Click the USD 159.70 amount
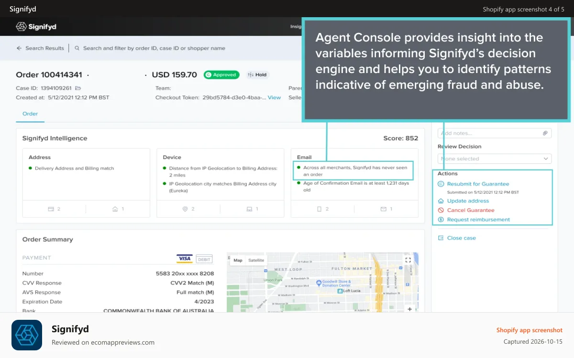Image resolution: width=574 pixels, height=358 pixels. pyautogui.click(x=175, y=75)
